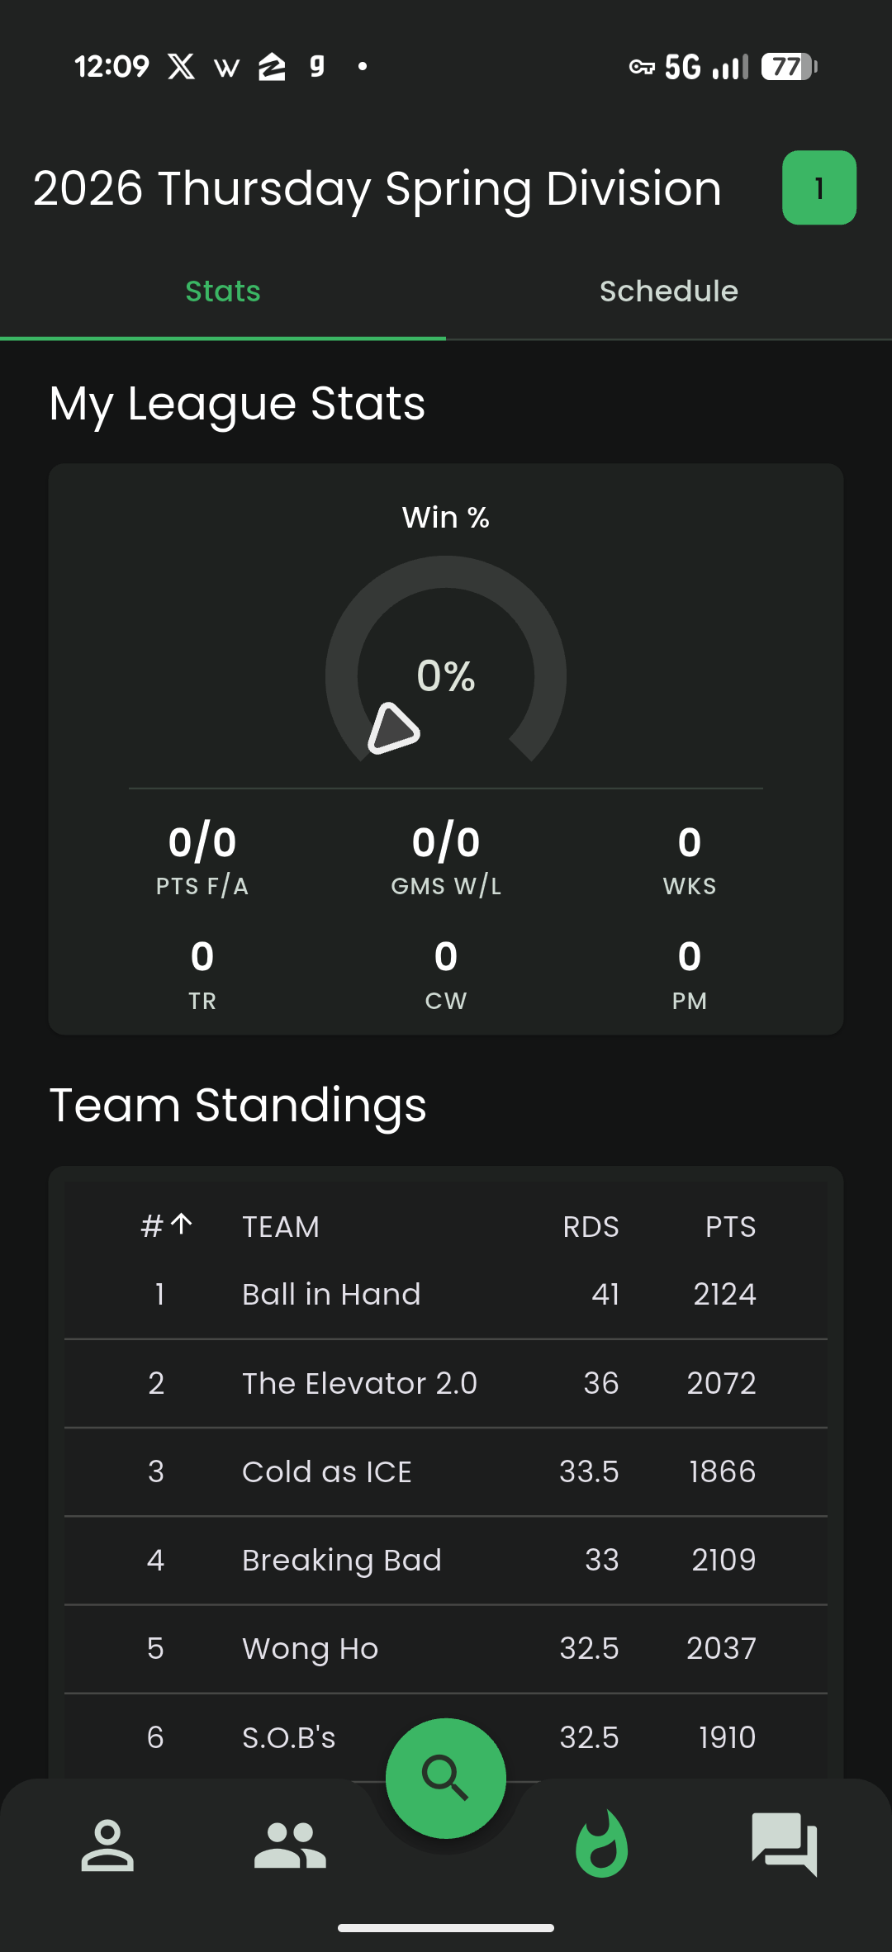Open the profile person icon

[107, 1845]
